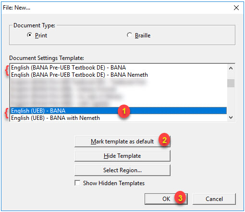Click Mark template as default button

(122, 141)
